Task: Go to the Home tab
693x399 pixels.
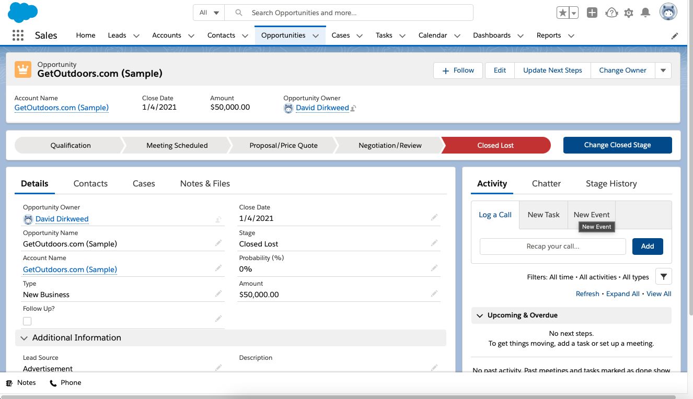Action: point(86,36)
